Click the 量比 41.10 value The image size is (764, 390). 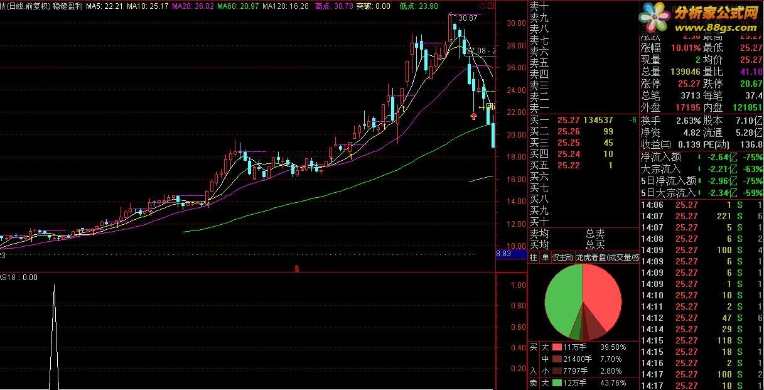[x=751, y=72]
